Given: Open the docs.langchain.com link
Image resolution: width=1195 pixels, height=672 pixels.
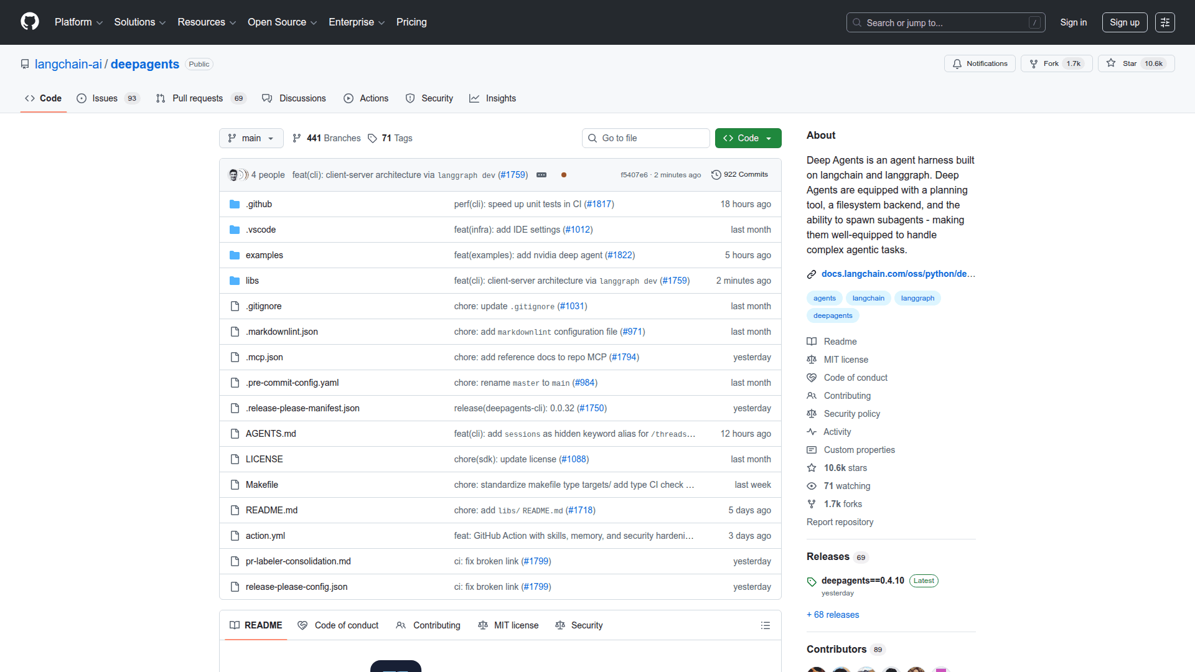Looking at the screenshot, I should (897, 274).
